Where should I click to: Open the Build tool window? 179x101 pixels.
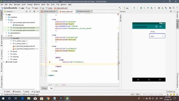coord(26,92)
